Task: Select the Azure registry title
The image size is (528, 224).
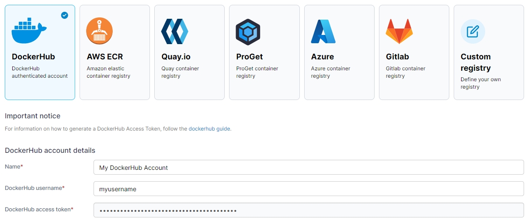Action: 323,57
